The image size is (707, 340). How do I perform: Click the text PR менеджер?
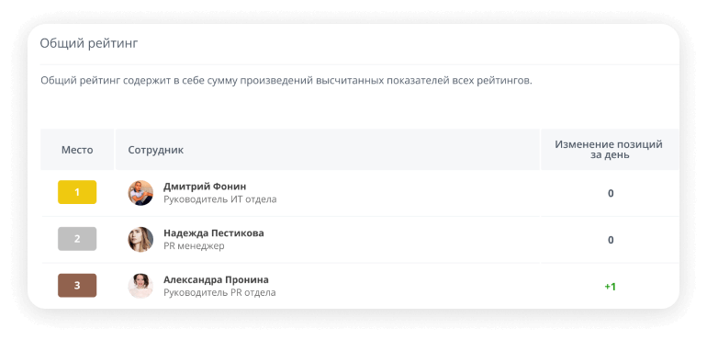point(194,246)
